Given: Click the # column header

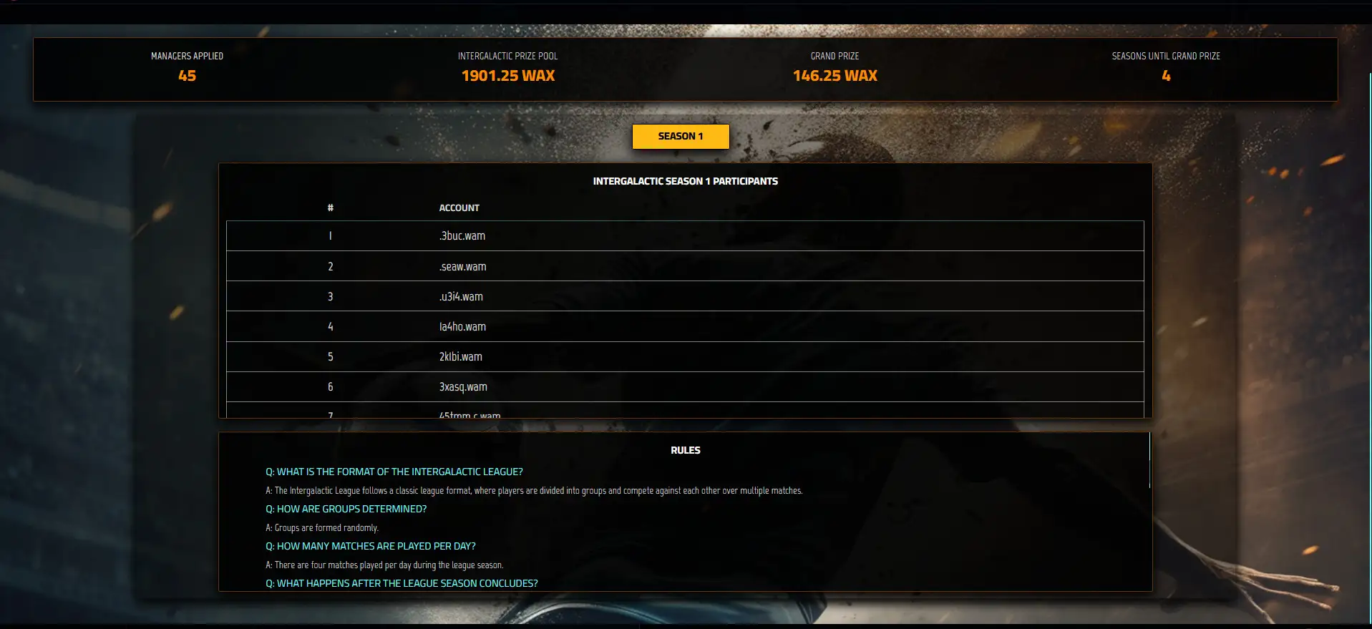Looking at the screenshot, I should [x=330, y=208].
